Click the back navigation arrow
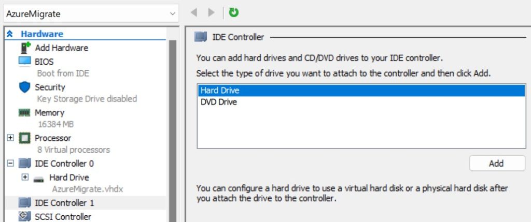 [x=194, y=12]
